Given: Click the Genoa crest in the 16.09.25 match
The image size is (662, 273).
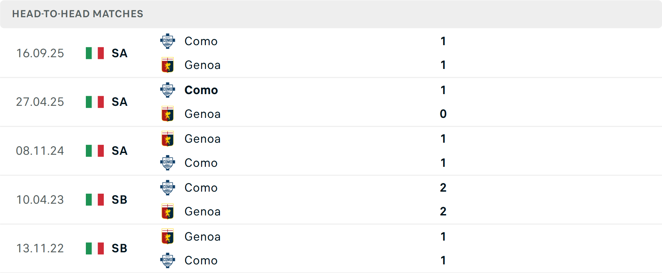Looking at the screenshot, I should tap(168, 65).
